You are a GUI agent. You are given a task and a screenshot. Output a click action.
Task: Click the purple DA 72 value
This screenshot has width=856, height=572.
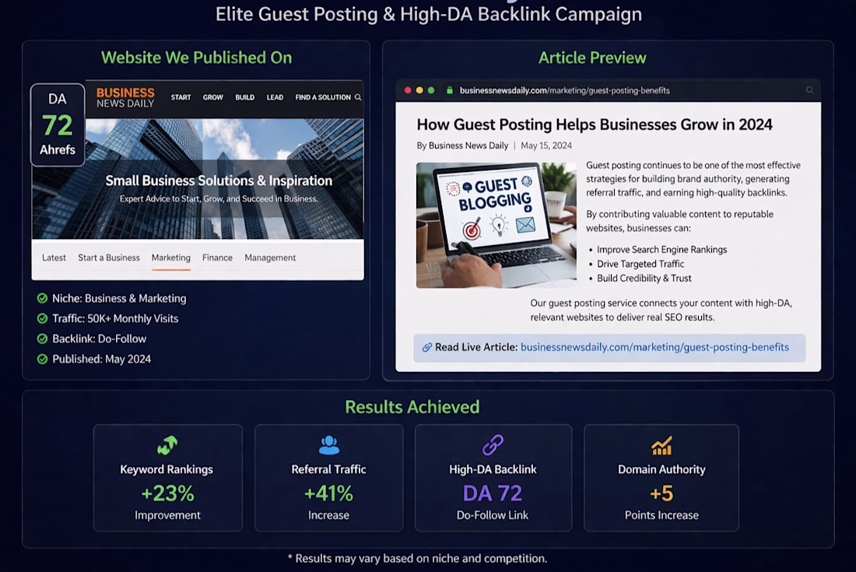493,493
